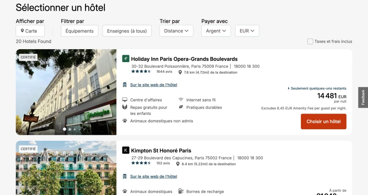
Task: Open the 102 avis reviews
Action: [x=163, y=163]
